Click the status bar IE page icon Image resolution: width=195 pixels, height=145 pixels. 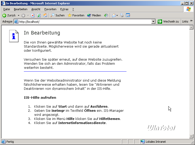(4, 142)
